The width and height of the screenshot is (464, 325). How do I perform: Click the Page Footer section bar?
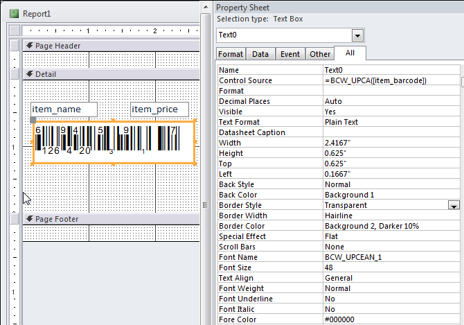[x=111, y=219]
